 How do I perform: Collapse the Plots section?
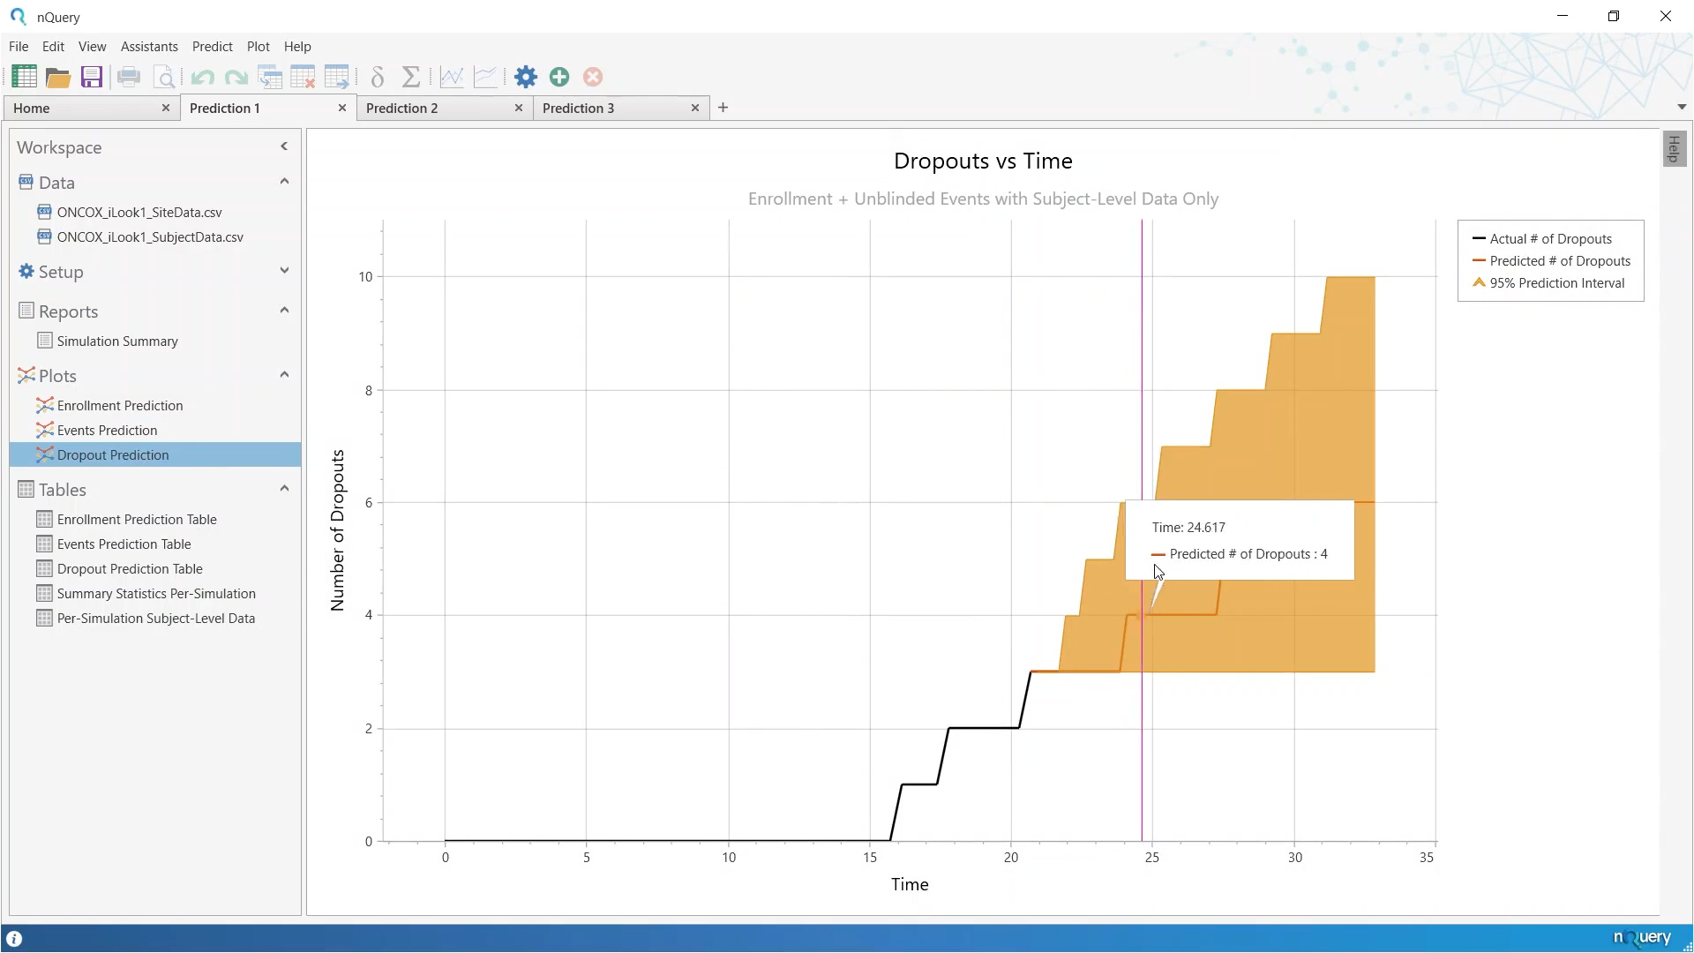[284, 375]
